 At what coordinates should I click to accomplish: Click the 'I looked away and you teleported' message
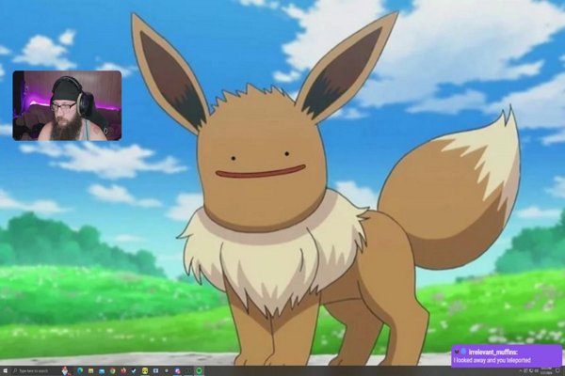[492, 360]
